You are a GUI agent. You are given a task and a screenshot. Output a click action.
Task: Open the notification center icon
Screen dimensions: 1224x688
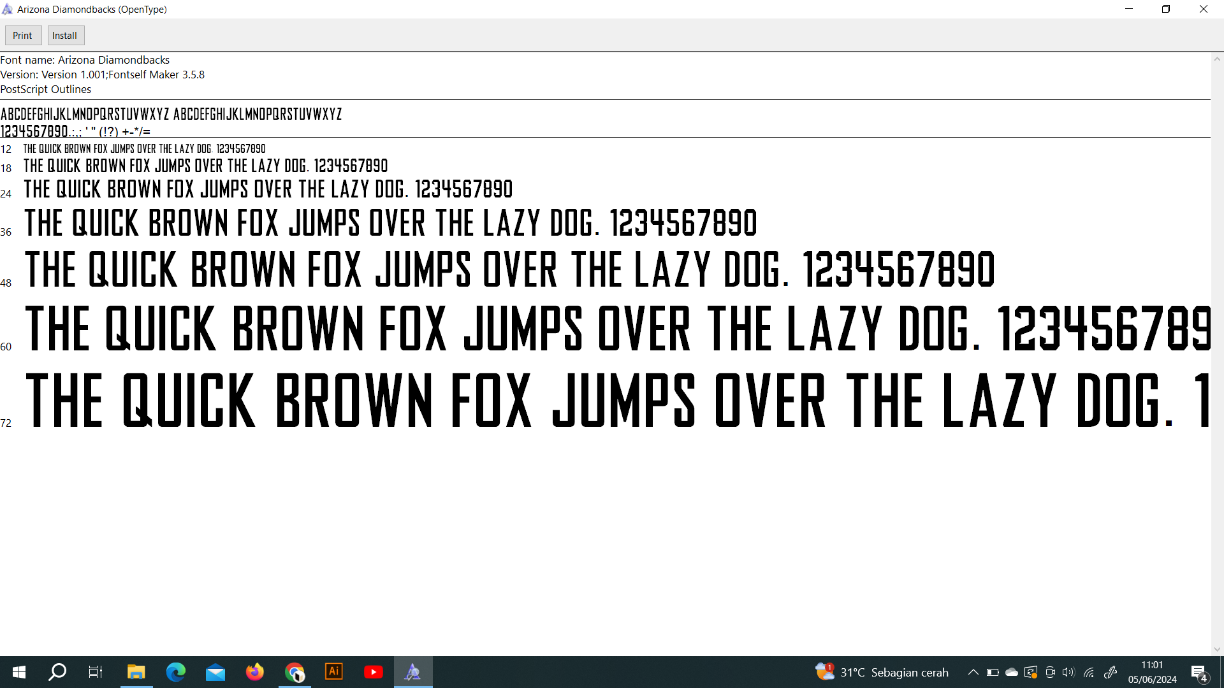(x=1199, y=673)
